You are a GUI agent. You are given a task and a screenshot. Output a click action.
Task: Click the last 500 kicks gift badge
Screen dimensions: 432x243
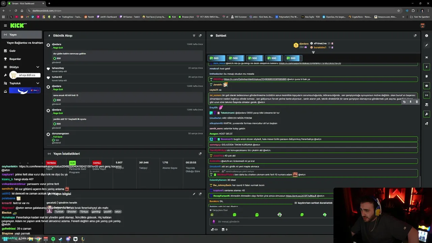pos(293,58)
